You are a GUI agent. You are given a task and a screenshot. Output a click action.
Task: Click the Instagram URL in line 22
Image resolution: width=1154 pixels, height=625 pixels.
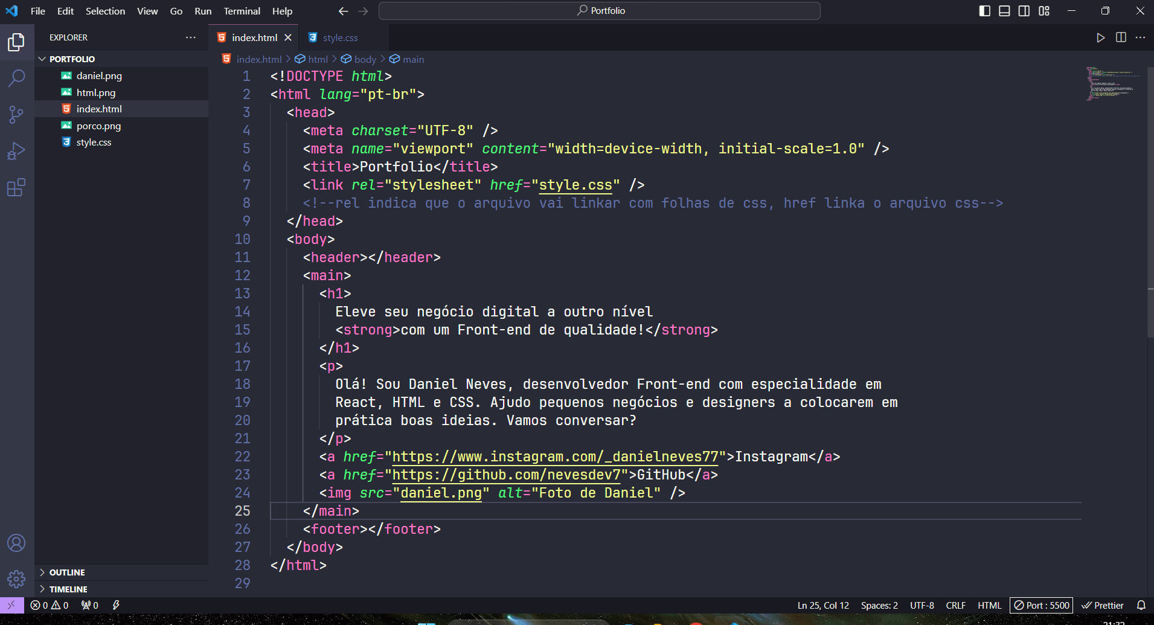pyautogui.click(x=556, y=457)
